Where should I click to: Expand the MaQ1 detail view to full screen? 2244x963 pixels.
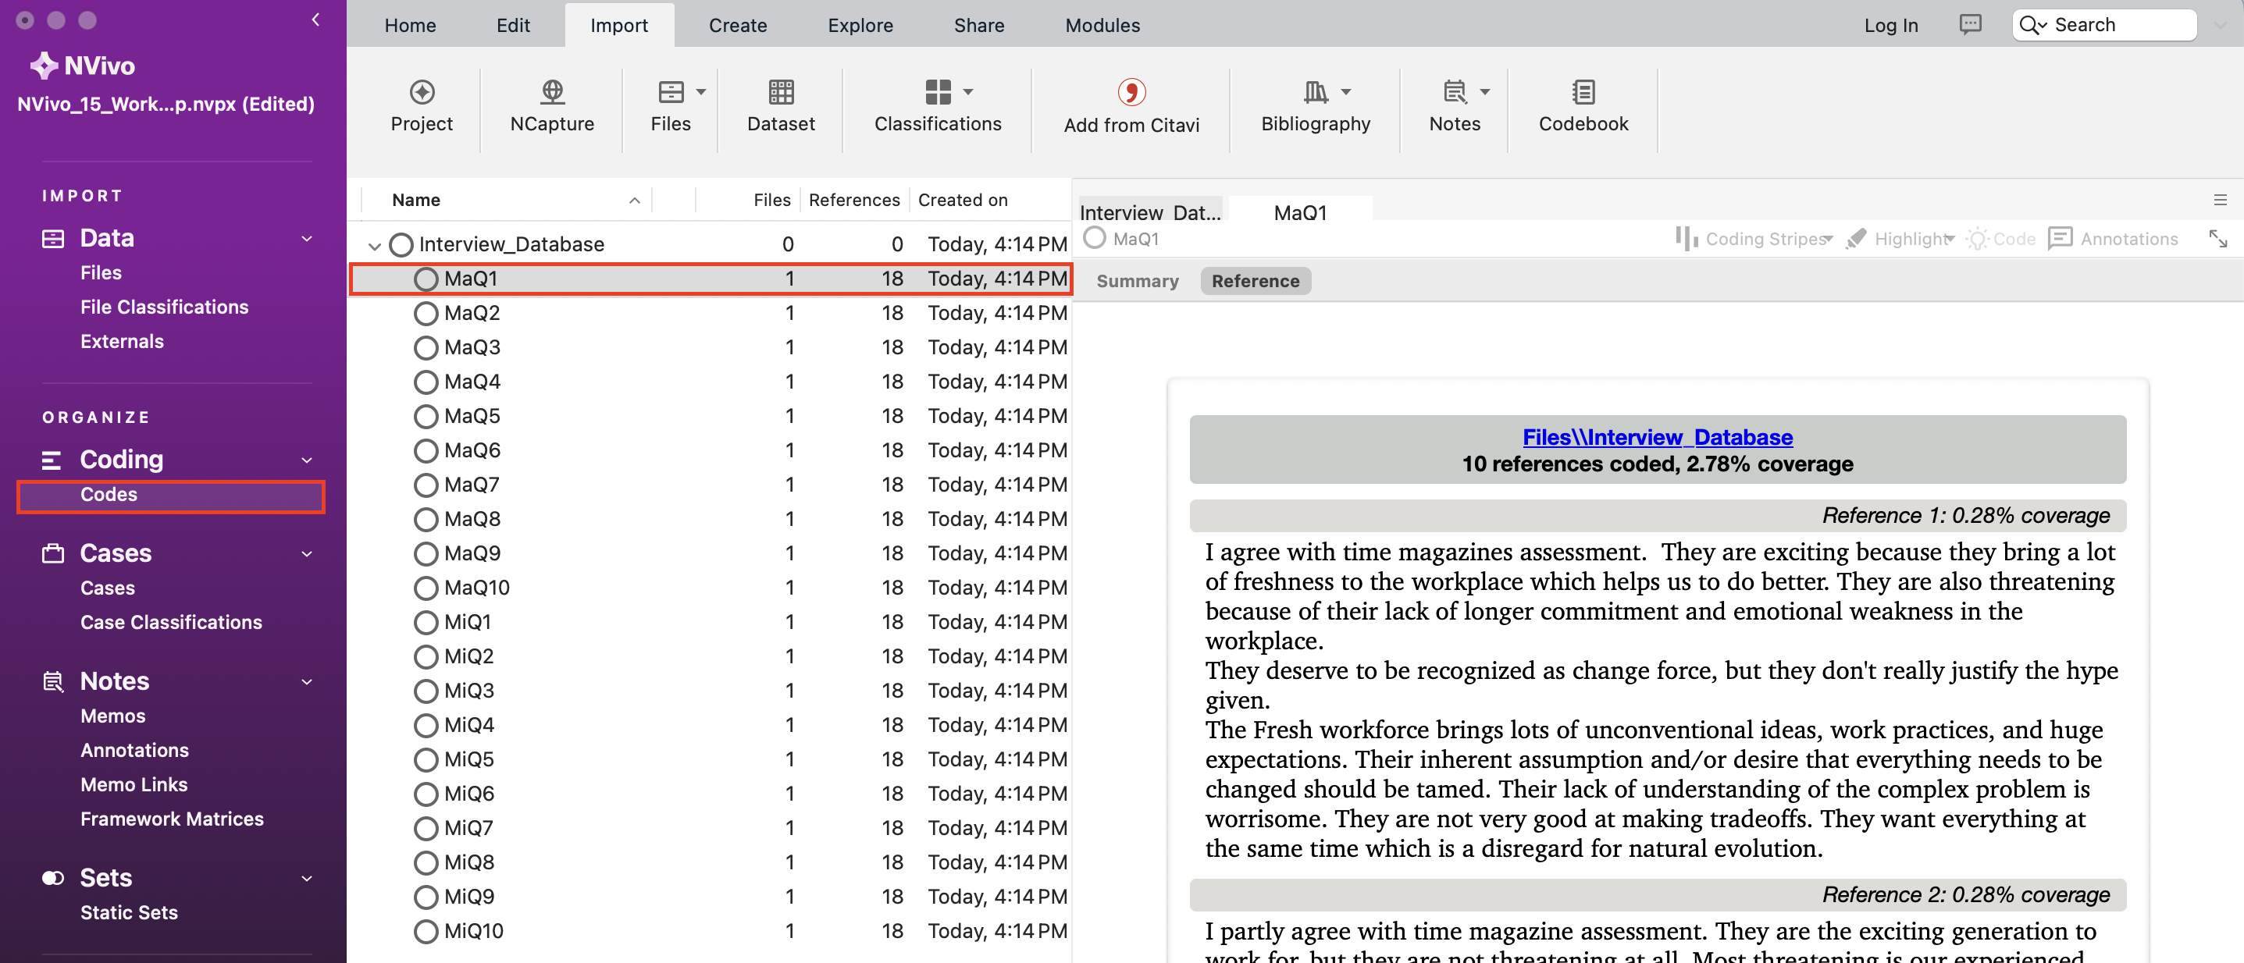tap(2217, 239)
